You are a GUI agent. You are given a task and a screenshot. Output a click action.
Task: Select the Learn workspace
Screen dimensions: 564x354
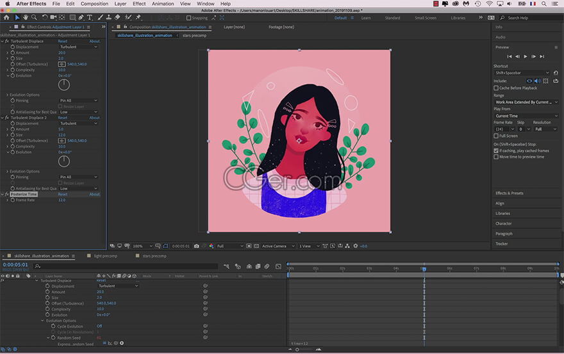[366, 18]
